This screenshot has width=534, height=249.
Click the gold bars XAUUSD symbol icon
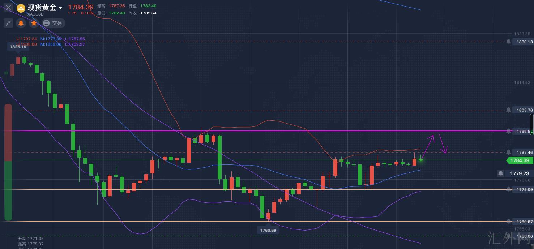[x=21, y=8]
